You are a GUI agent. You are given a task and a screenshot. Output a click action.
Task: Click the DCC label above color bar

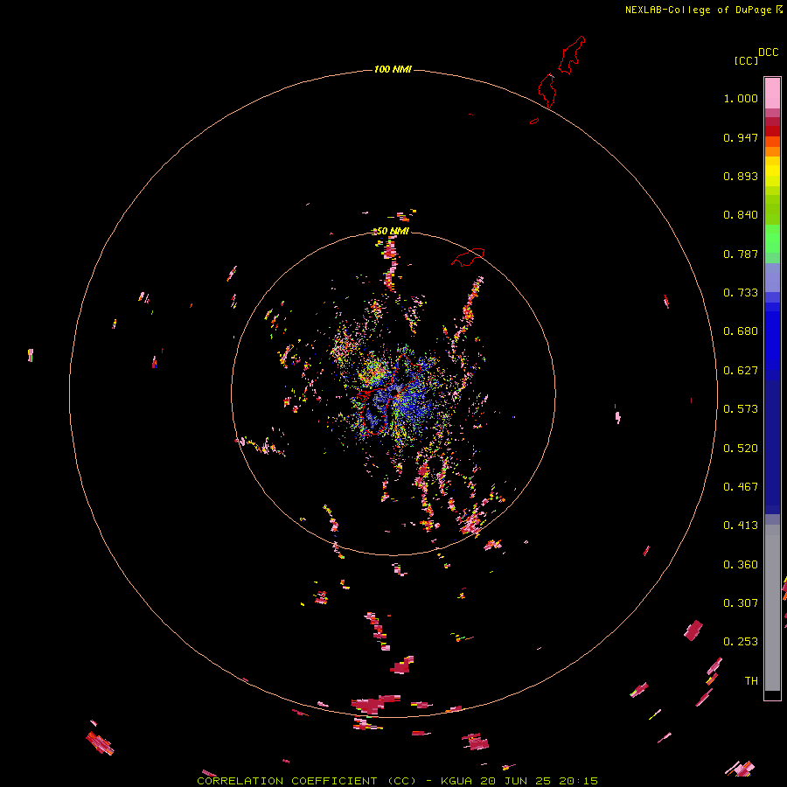coord(769,52)
